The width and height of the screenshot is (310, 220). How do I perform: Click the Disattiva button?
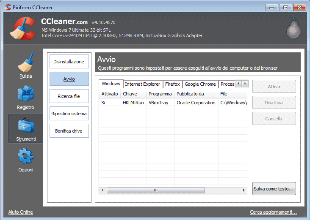pyautogui.click(x=274, y=103)
